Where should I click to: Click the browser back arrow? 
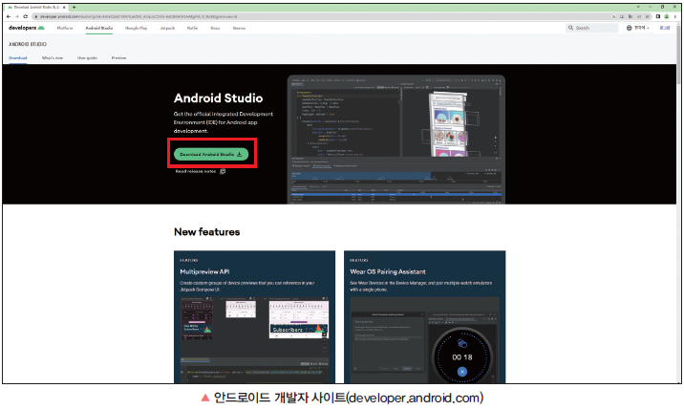[x=9, y=16]
